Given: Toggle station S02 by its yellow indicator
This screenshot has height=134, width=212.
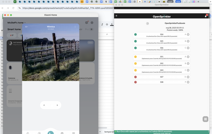Looking at the screenshot, I should [135, 64].
